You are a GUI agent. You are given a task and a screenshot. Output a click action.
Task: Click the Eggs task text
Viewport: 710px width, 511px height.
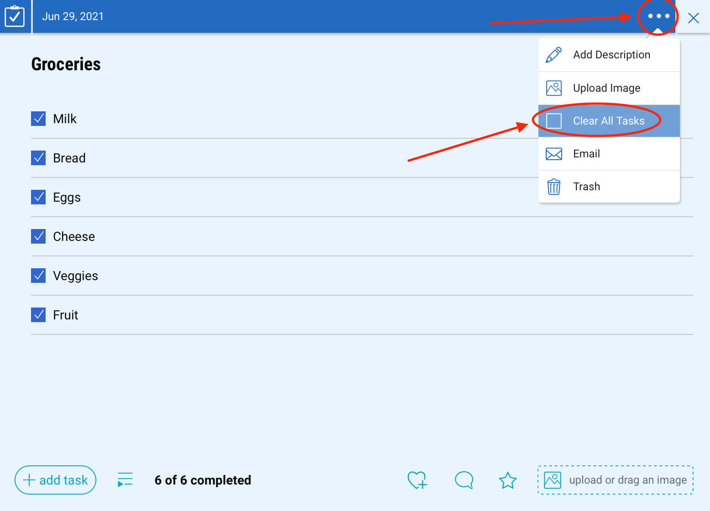point(67,198)
